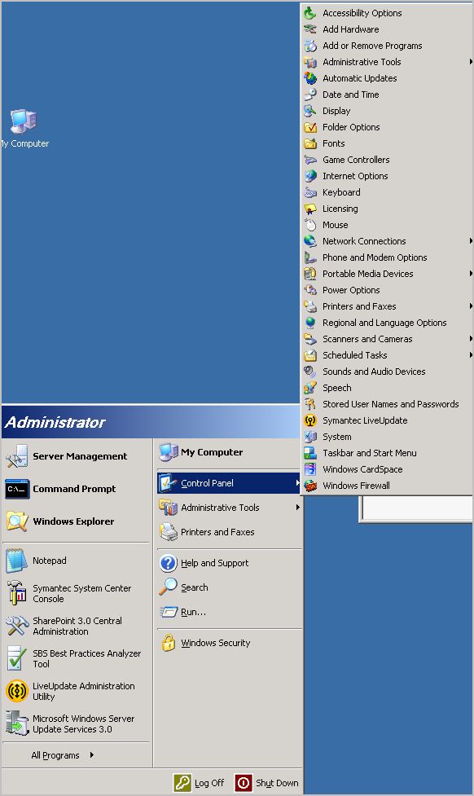This screenshot has height=796, width=474.
Task: Click the Folder Options icon
Action: point(310,127)
